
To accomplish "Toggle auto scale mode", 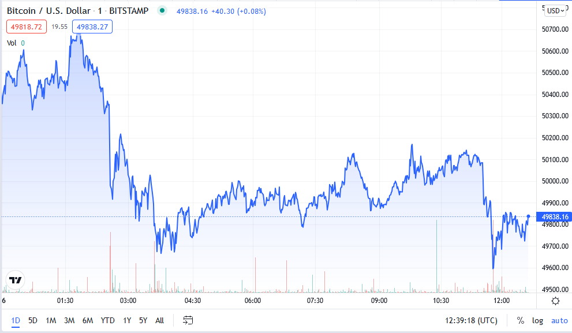I will tap(559, 320).
